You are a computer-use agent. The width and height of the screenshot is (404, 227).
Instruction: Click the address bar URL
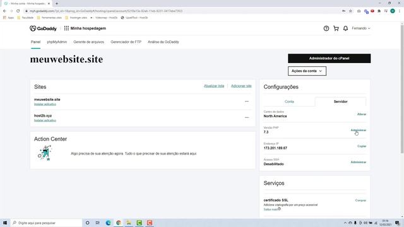click(x=106, y=11)
